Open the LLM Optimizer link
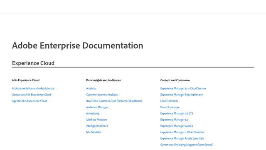The height and width of the screenshot is (150, 266). tap(169, 101)
